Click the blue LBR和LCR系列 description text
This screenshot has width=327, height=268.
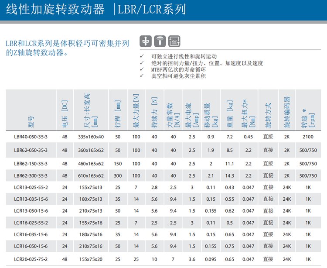click(x=67, y=48)
